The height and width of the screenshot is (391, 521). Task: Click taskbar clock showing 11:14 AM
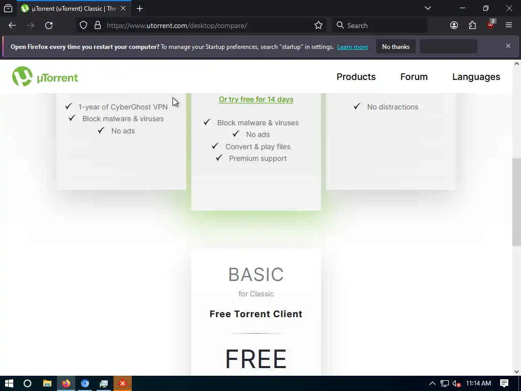tap(478, 383)
